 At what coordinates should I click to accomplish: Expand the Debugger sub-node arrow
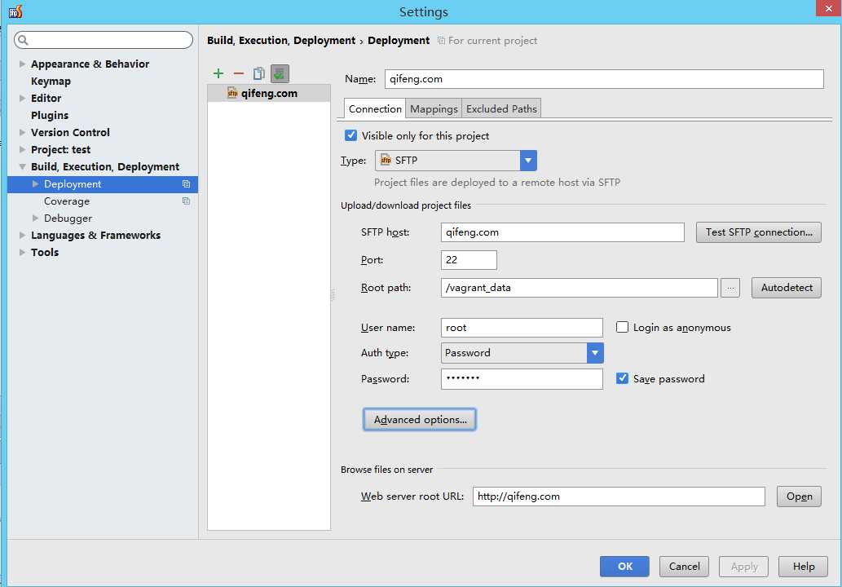(35, 218)
